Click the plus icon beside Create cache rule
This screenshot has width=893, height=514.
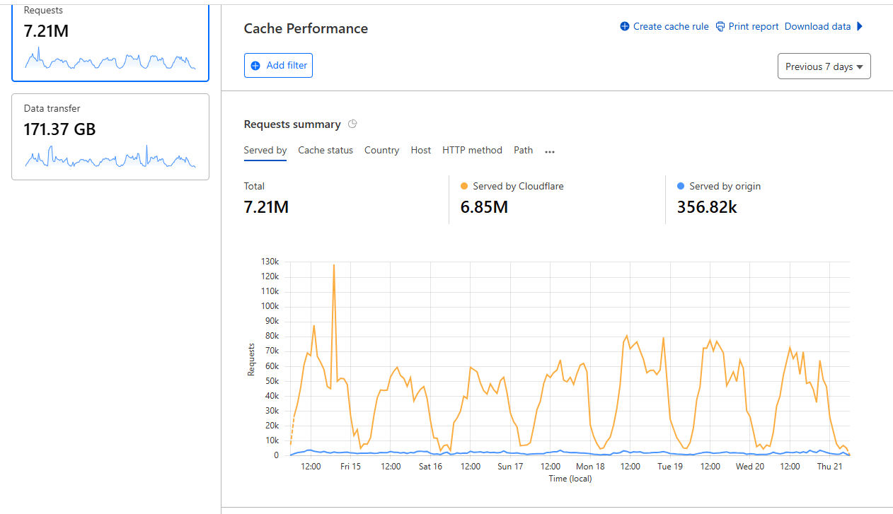[625, 26]
